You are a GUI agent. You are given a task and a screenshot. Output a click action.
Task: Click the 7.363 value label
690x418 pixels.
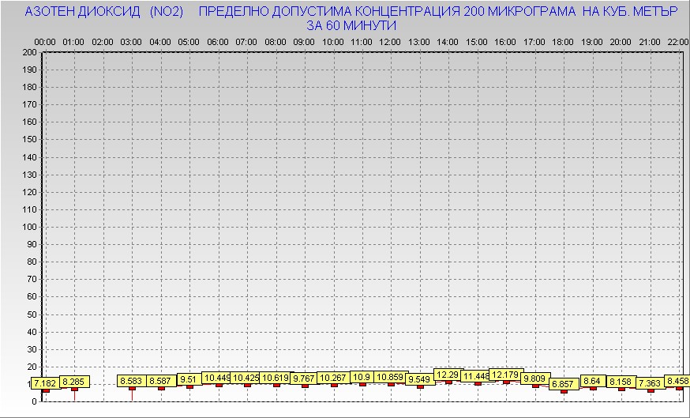[x=650, y=383]
